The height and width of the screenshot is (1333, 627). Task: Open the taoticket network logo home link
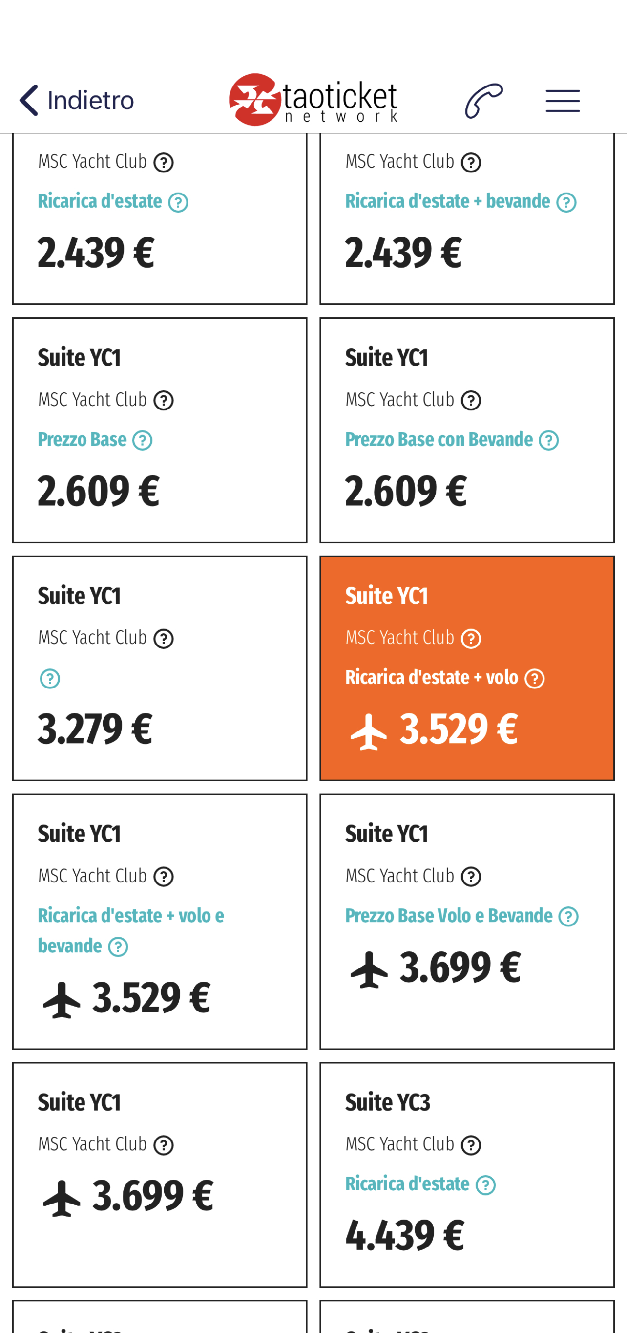tap(313, 100)
